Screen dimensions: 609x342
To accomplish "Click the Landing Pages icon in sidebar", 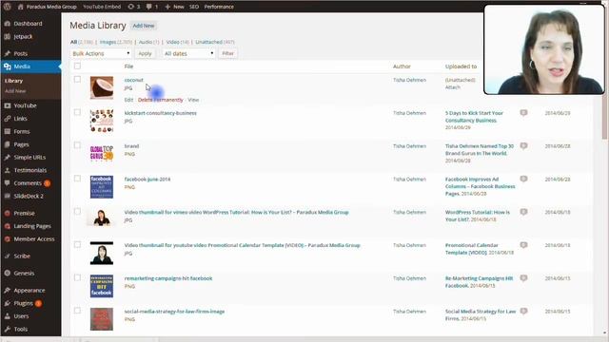I will coord(8,226).
